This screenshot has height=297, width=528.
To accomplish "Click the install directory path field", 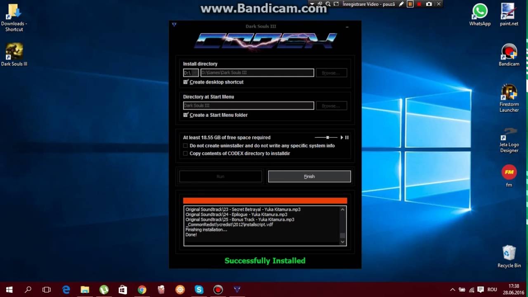I will 257,73.
